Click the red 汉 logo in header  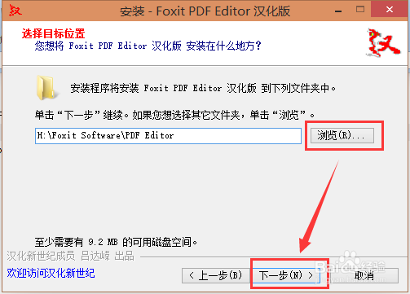[383, 42]
